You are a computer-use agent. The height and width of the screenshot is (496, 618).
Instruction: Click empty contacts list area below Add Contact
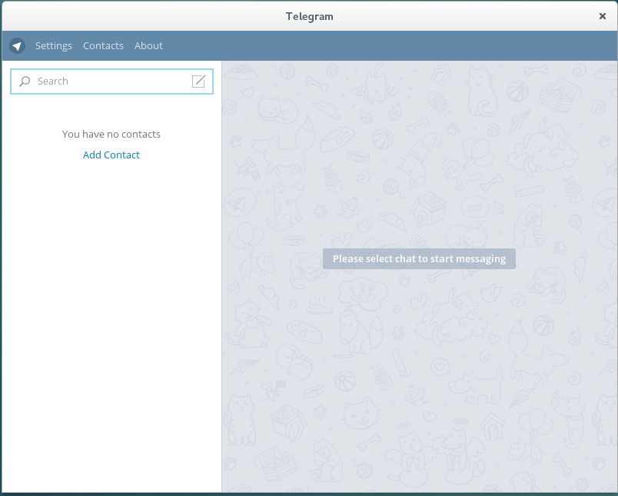tap(111, 315)
